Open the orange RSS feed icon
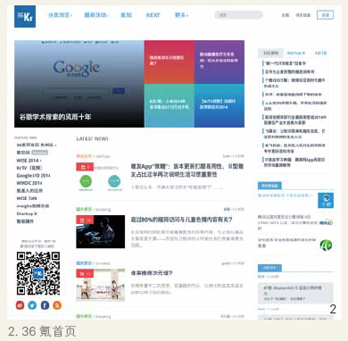Viewport: 348px width, 341px height. [x=57, y=305]
